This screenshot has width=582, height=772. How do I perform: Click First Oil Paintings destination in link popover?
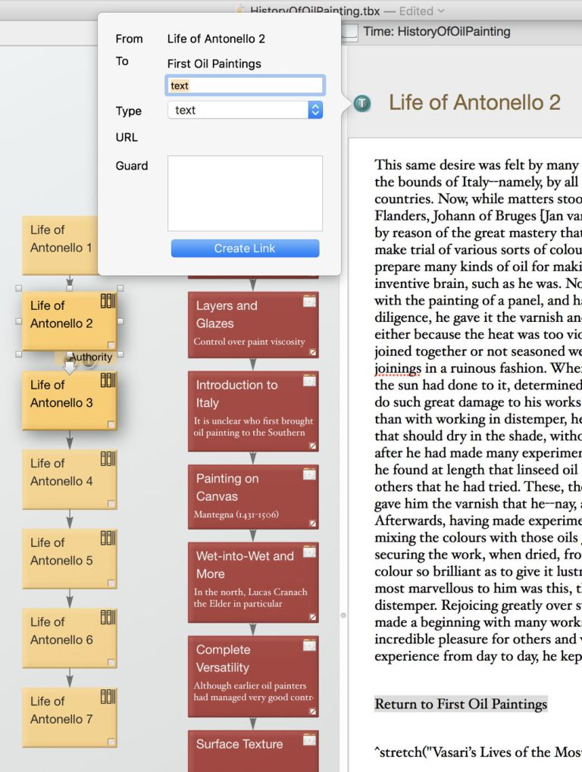coord(214,64)
